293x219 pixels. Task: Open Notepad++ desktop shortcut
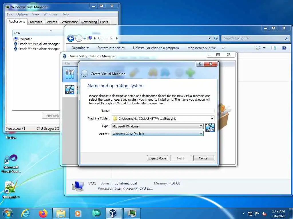[11, 190]
